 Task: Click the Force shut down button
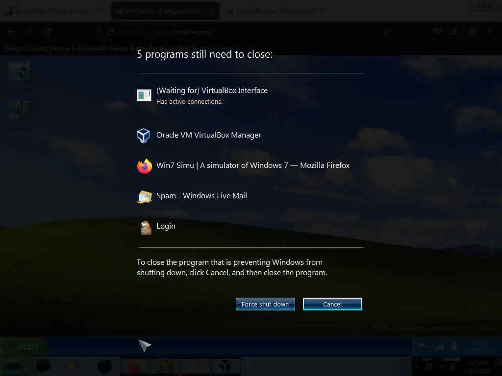265,304
